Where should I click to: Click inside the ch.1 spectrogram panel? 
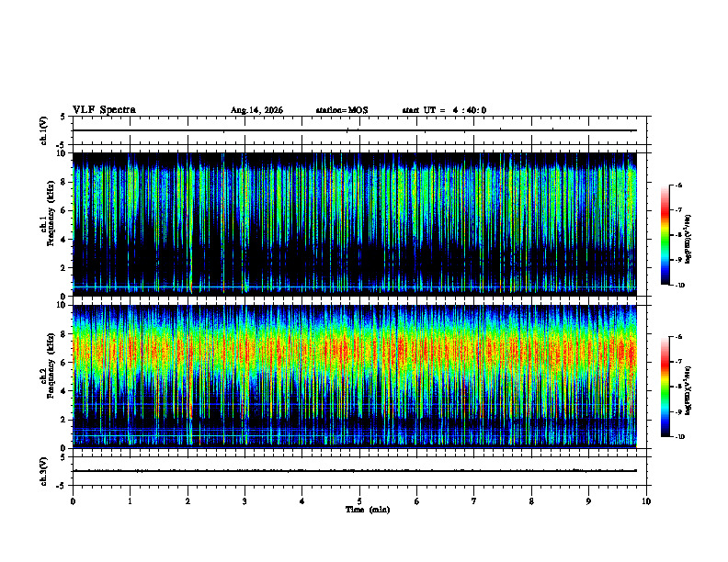(x=355, y=224)
